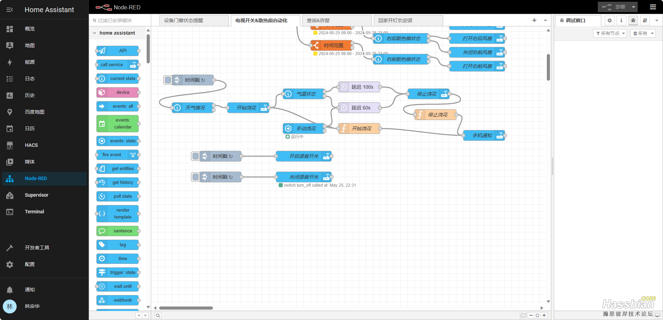Open the canvas search magnifier button
The width and height of the screenshot is (663, 320).
coord(158,315)
